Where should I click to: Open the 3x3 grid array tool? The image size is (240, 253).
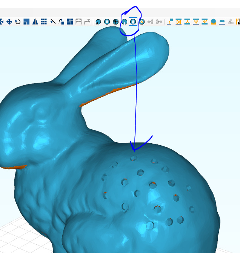(x=44, y=21)
